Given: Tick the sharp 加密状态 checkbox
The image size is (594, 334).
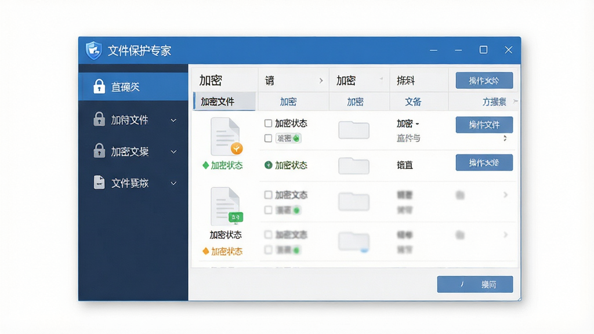Looking at the screenshot, I should tap(268, 123).
